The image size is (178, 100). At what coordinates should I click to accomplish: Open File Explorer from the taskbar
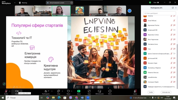pos(53,97)
